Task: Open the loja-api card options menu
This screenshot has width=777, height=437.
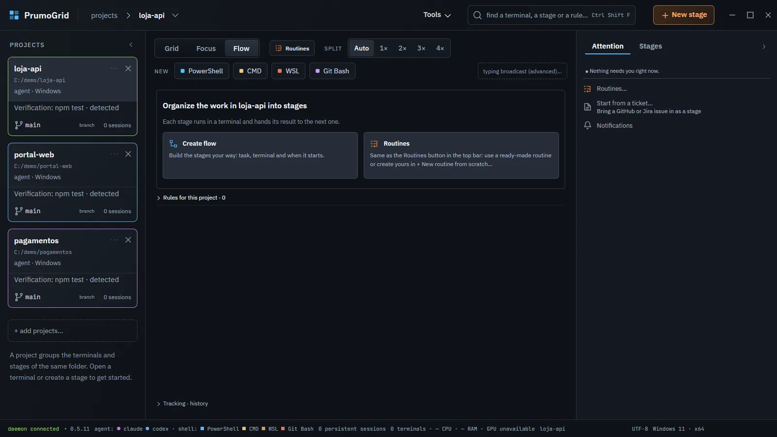Action: (114, 68)
